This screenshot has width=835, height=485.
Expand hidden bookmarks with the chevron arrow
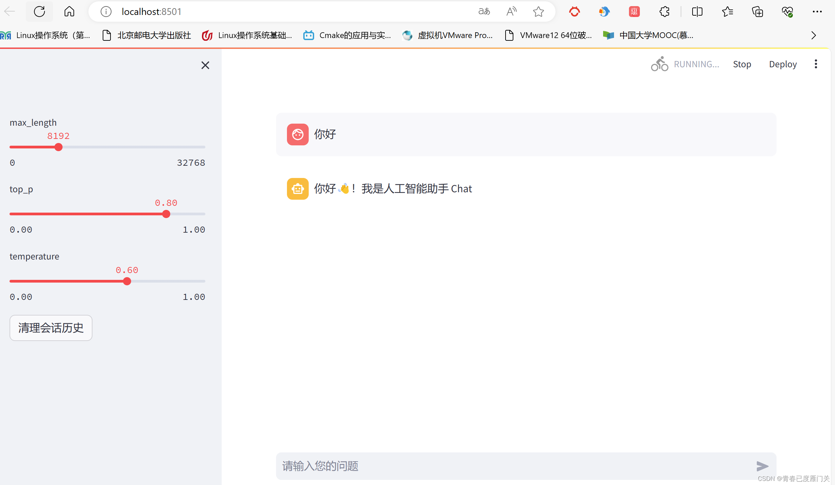click(x=814, y=35)
